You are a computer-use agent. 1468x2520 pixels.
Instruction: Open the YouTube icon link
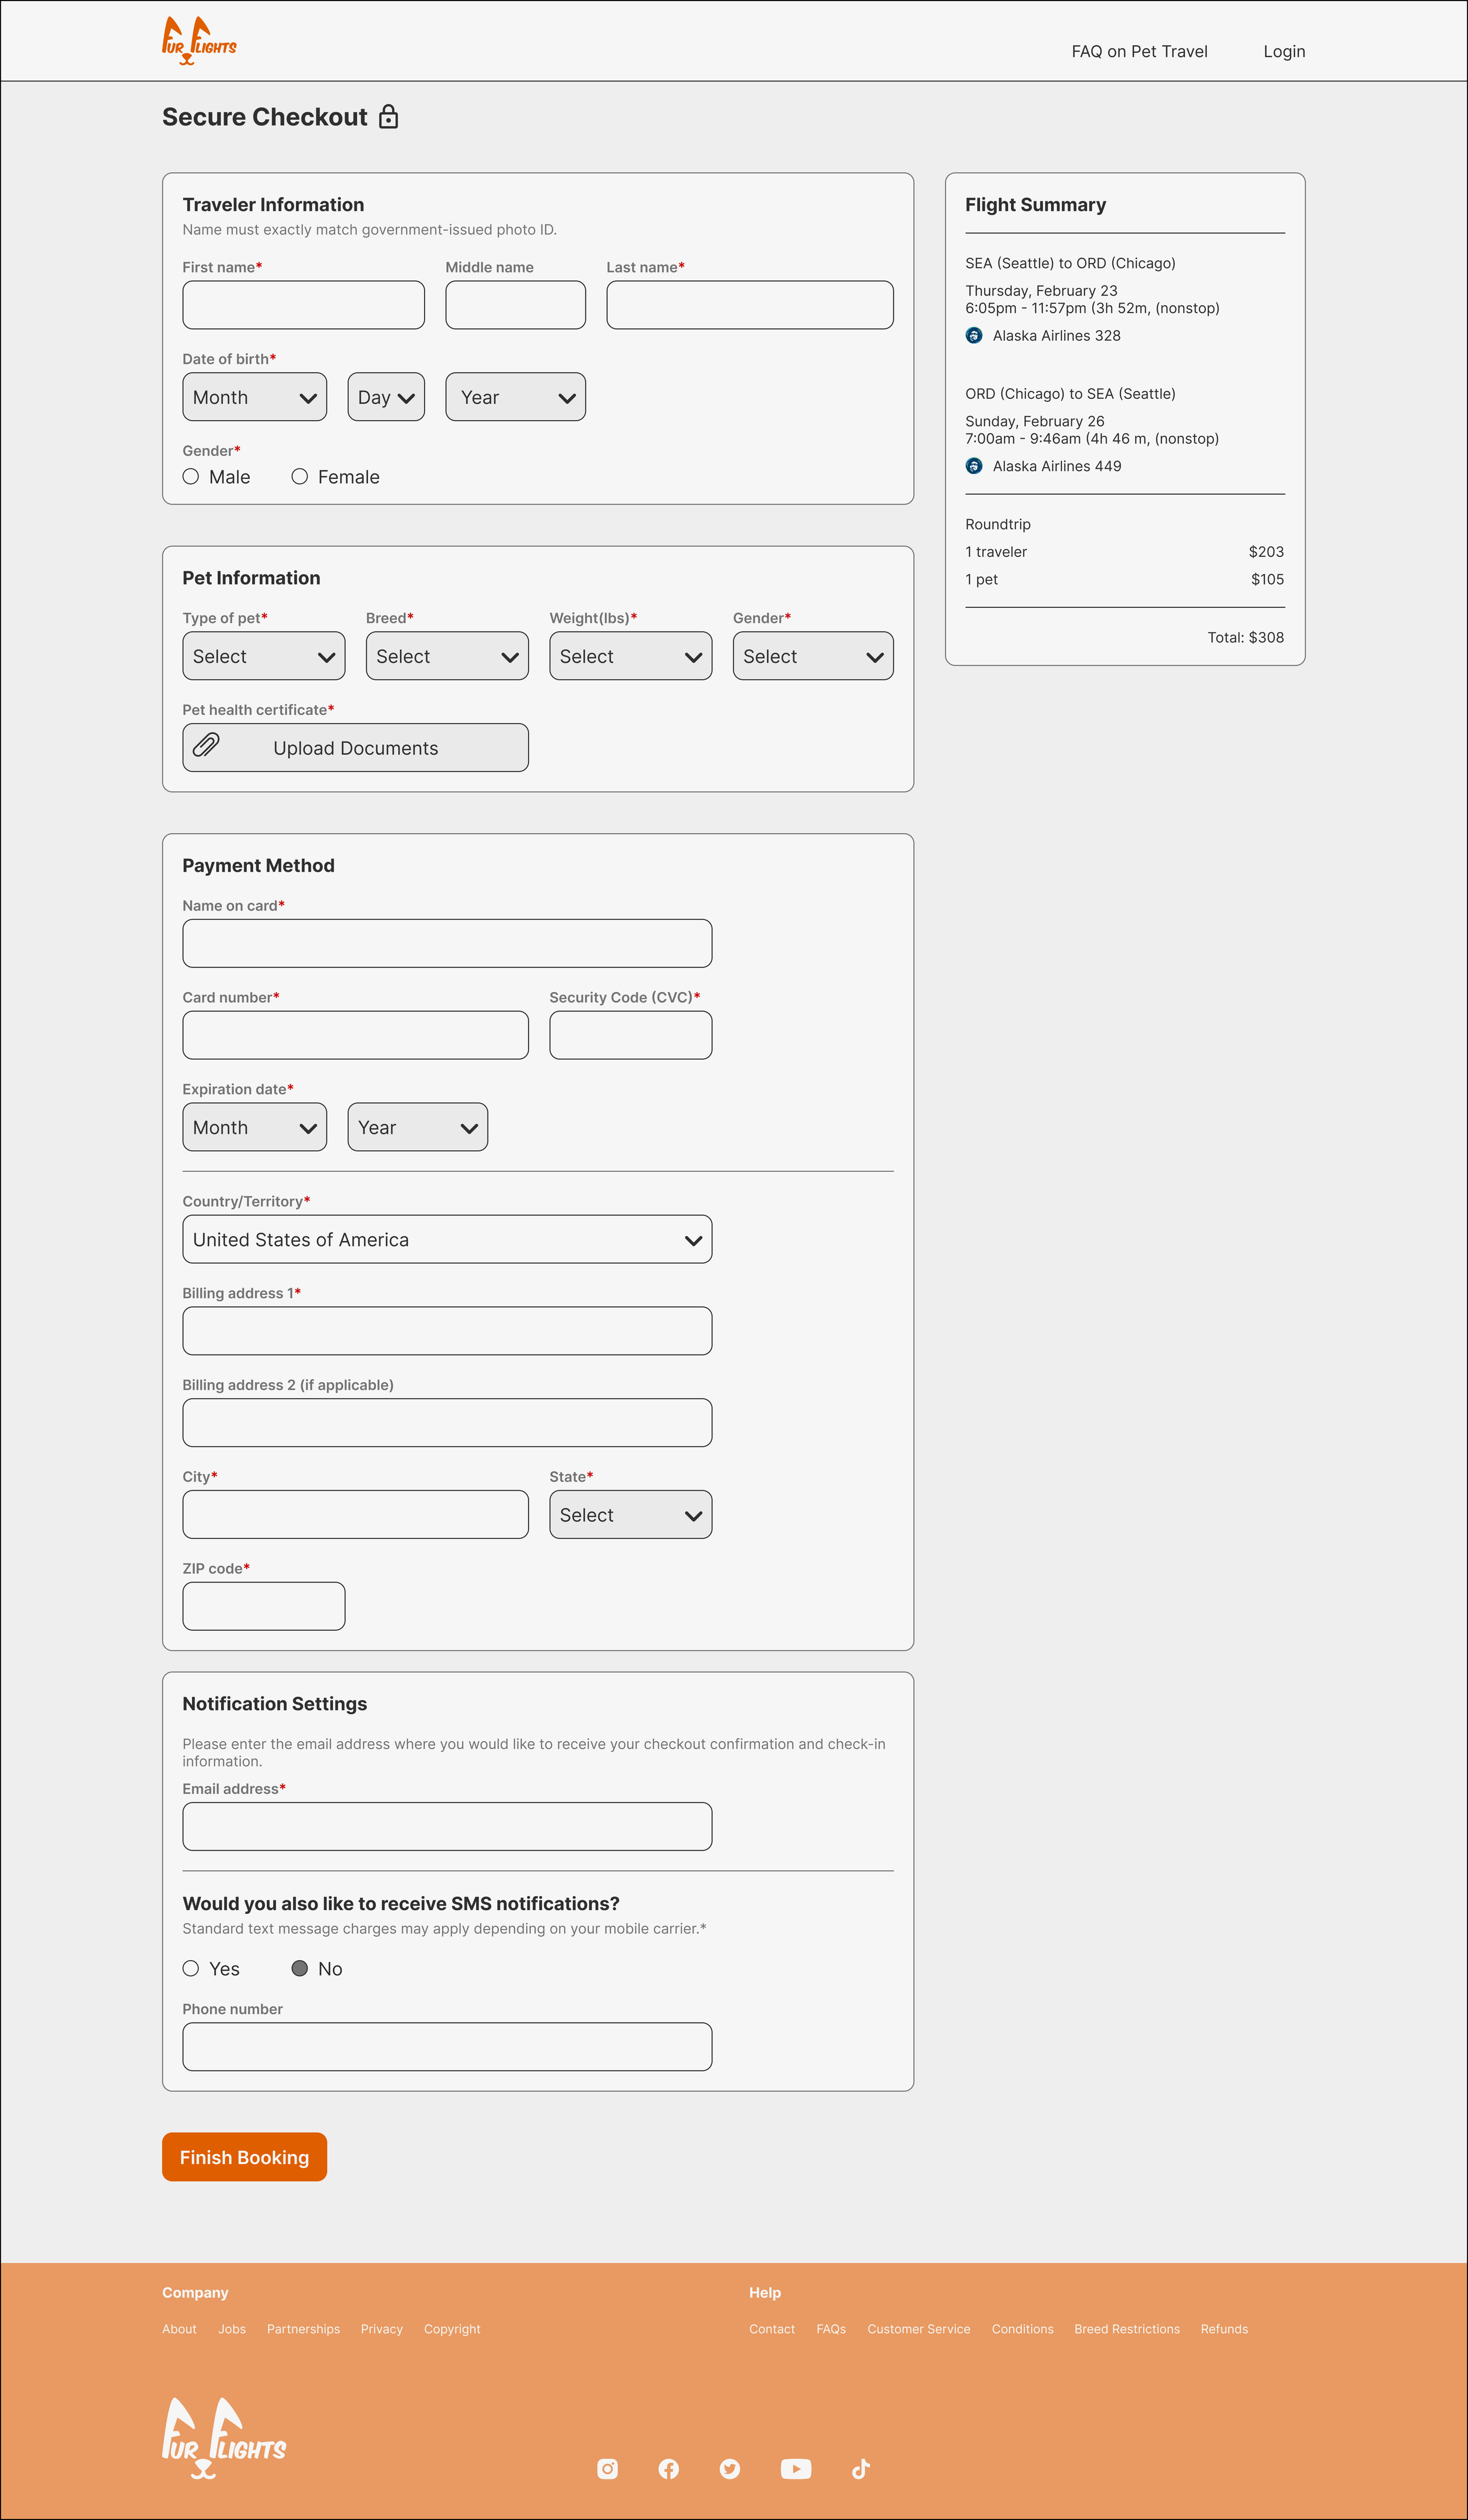(796, 2468)
